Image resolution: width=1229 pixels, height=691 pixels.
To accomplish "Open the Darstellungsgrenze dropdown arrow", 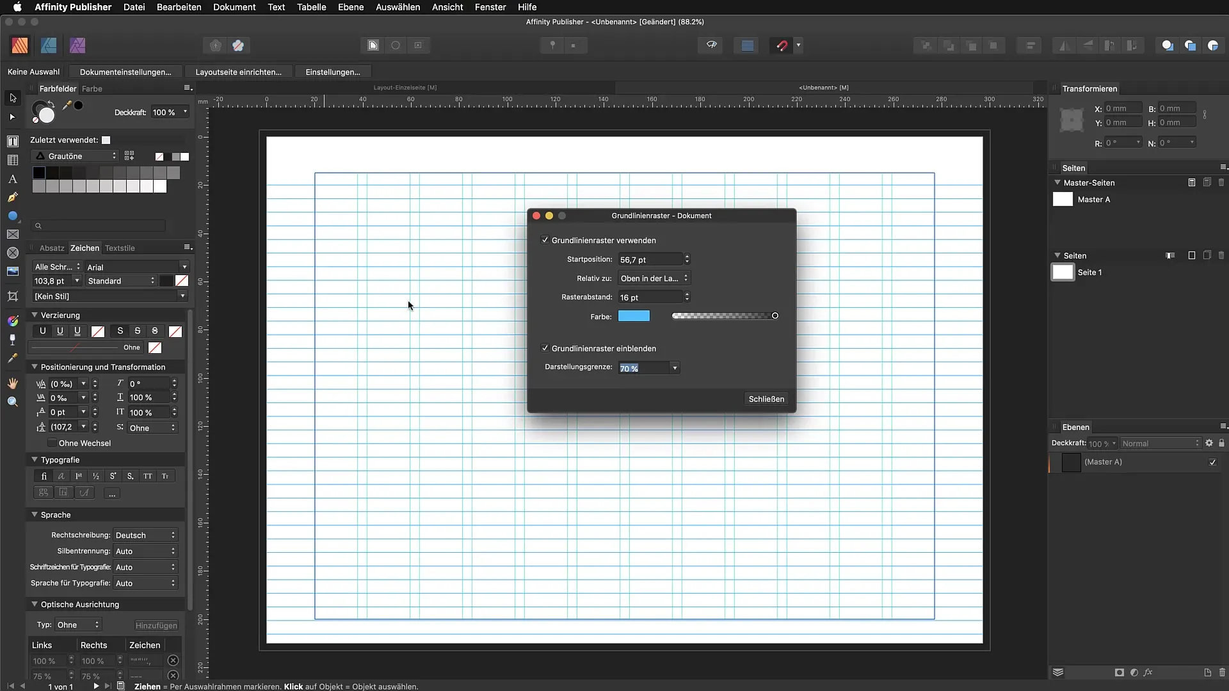I will pyautogui.click(x=675, y=368).
